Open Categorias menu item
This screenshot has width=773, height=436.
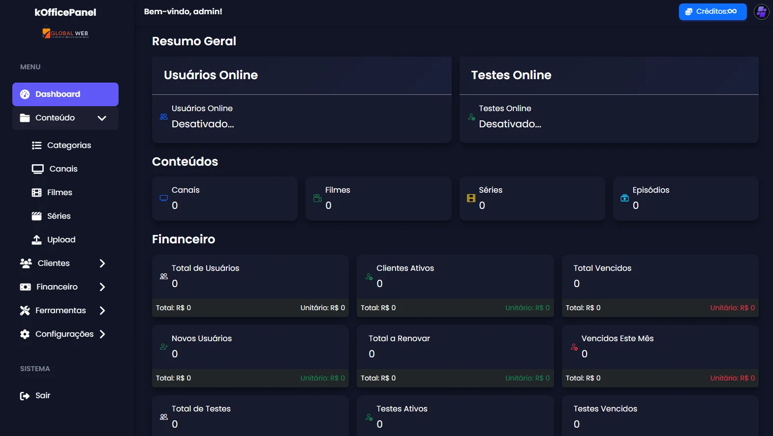(x=69, y=145)
